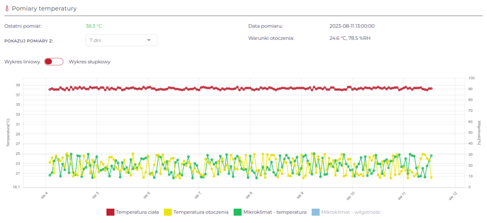This screenshot has width=487, height=223.
Task: Click the yellow Temperatura otoczenia legend swatch
Action: pyautogui.click(x=168, y=212)
